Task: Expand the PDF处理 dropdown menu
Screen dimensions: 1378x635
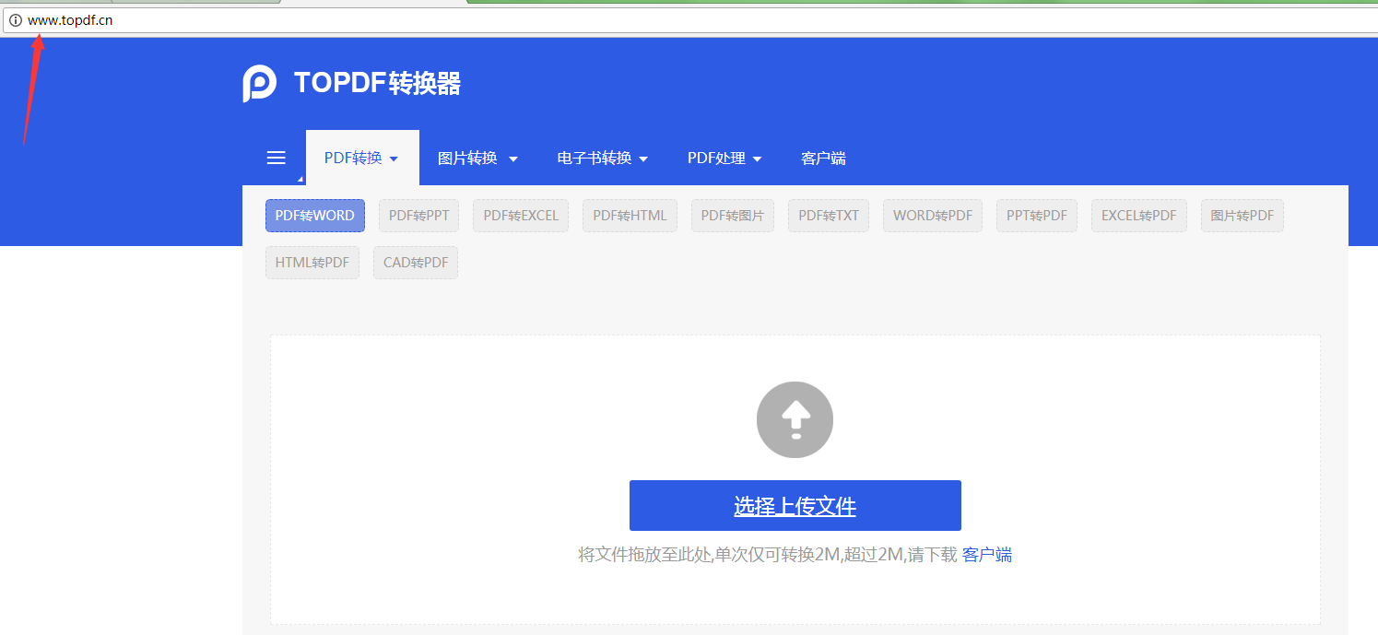Action: (724, 158)
